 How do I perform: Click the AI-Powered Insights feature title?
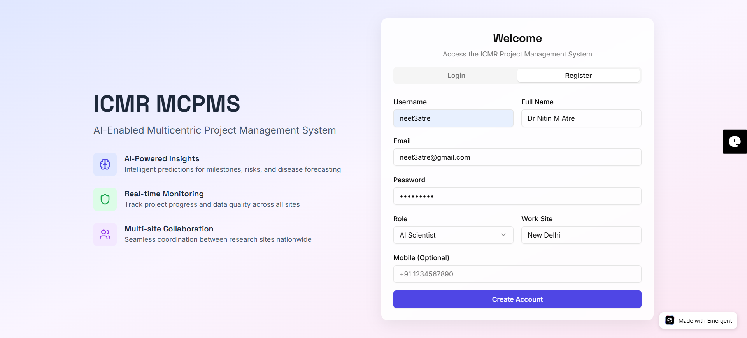[x=162, y=159]
